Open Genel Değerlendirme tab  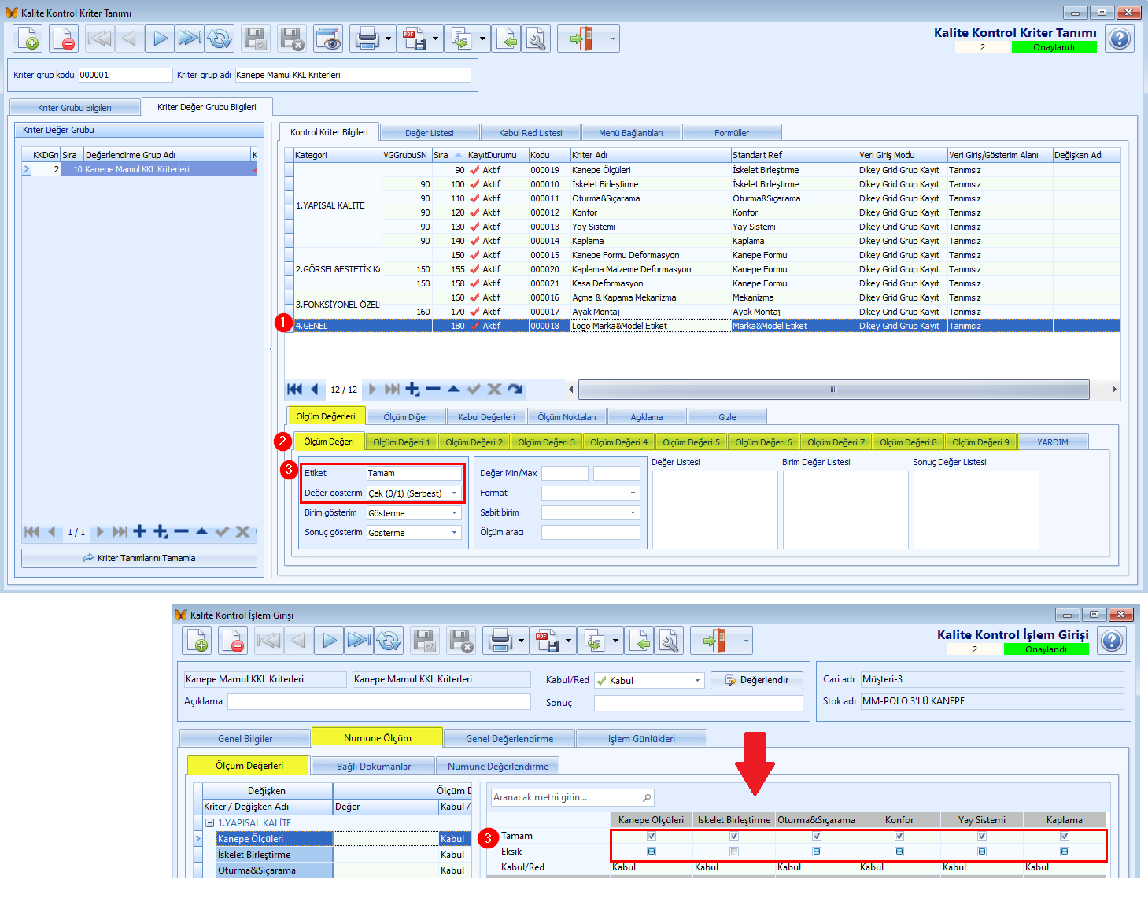coord(509,739)
